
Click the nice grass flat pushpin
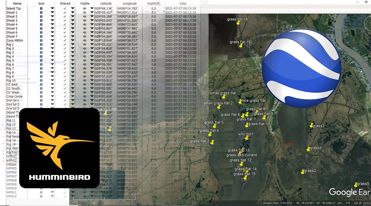tap(240, 101)
